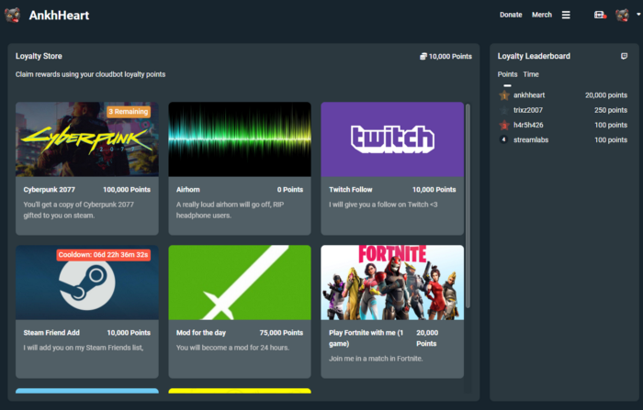Open the Steam Friend Add image
Image resolution: width=643 pixels, height=410 pixels.
tap(87, 283)
